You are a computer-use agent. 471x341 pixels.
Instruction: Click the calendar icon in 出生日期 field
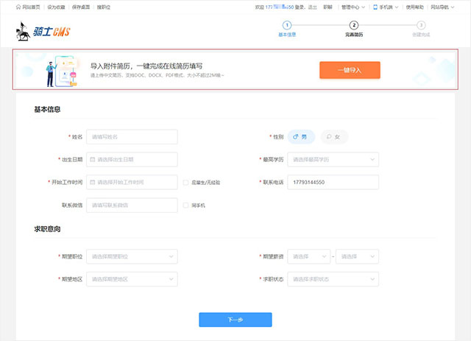(x=93, y=159)
